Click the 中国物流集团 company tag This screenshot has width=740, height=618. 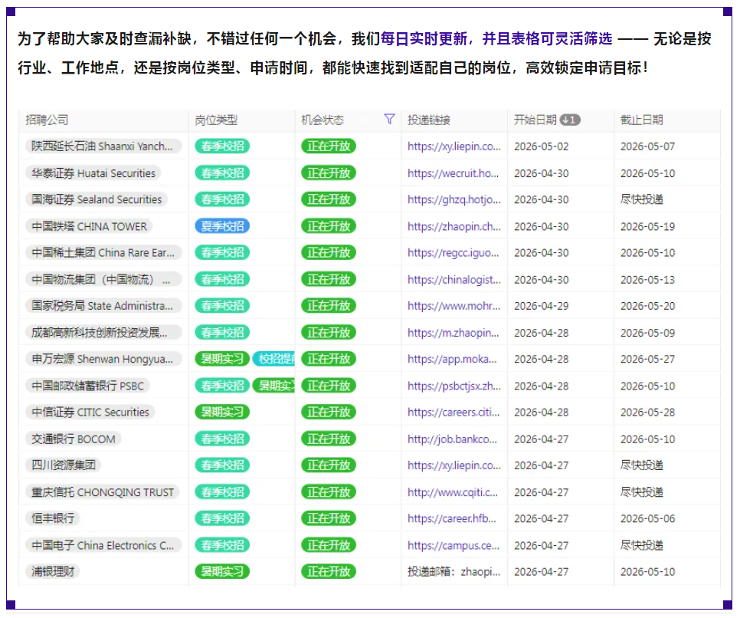(x=103, y=280)
